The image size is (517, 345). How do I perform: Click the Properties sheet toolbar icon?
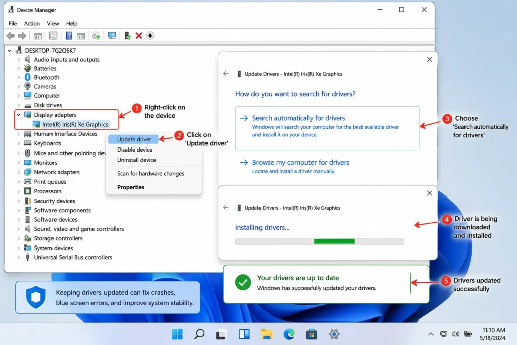53,36
